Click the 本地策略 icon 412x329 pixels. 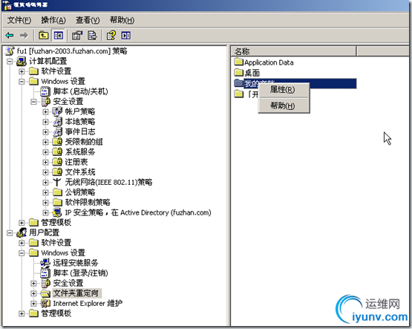pyautogui.click(x=57, y=122)
